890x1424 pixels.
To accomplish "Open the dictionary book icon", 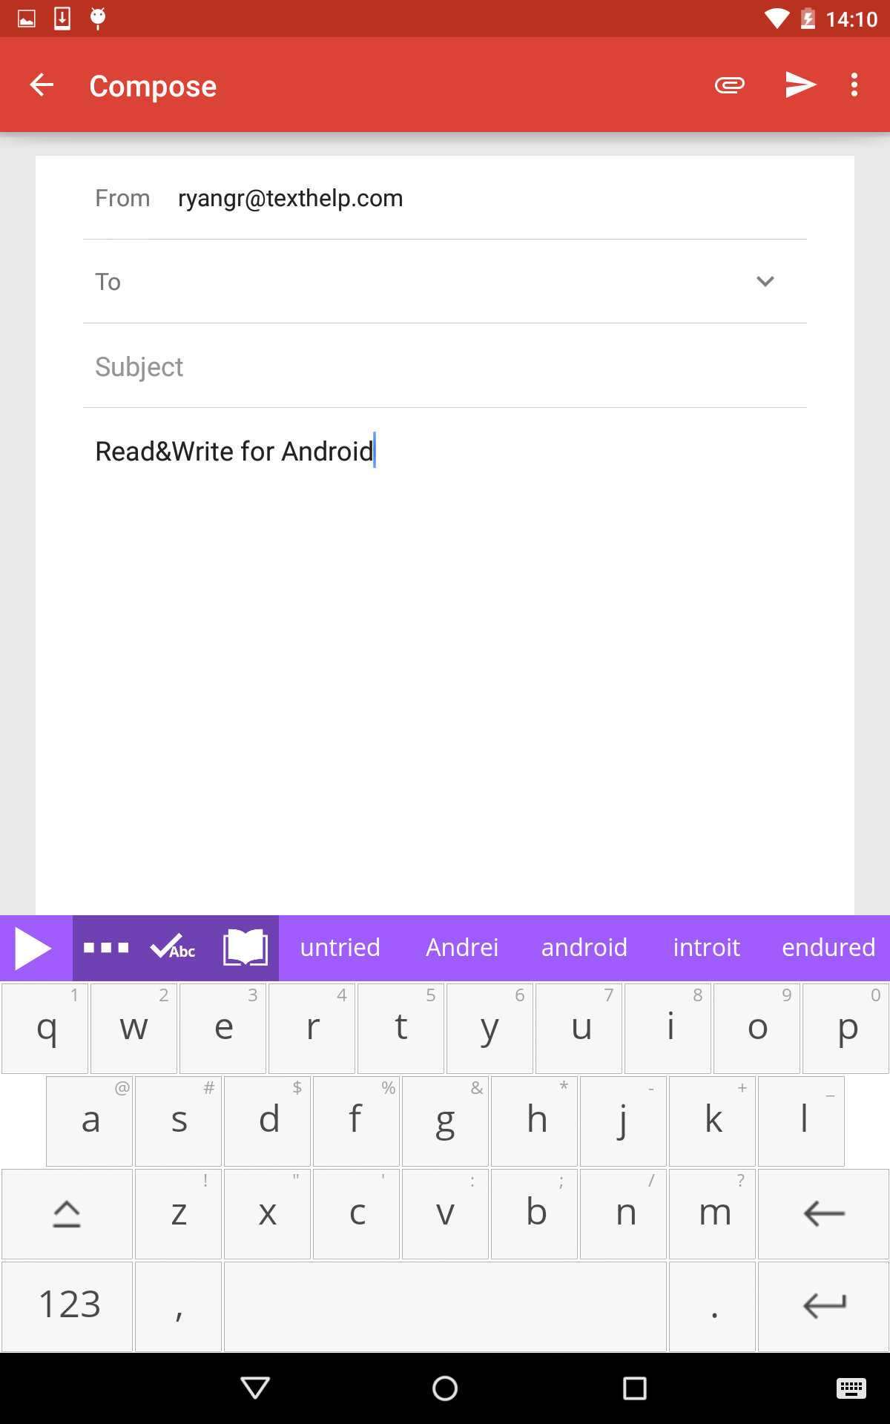I will point(245,948).
